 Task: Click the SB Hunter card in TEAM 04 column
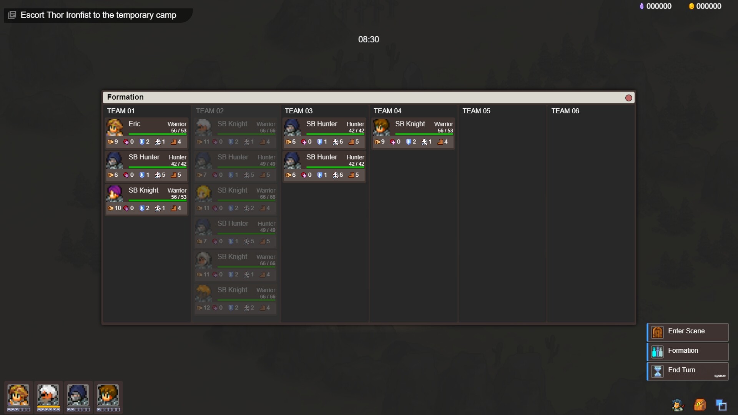413,133
